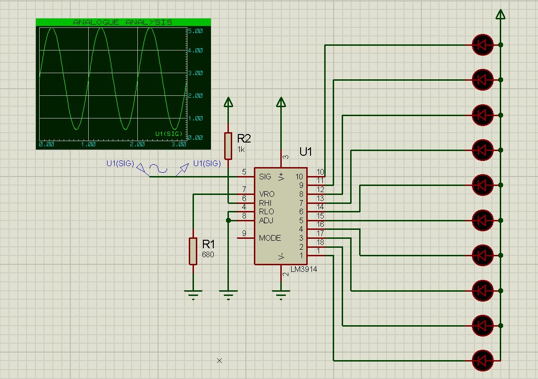The height and width of the screenshot is (379, 538).
Task: Select the R1 component label text
Action: tap(208, 244)
